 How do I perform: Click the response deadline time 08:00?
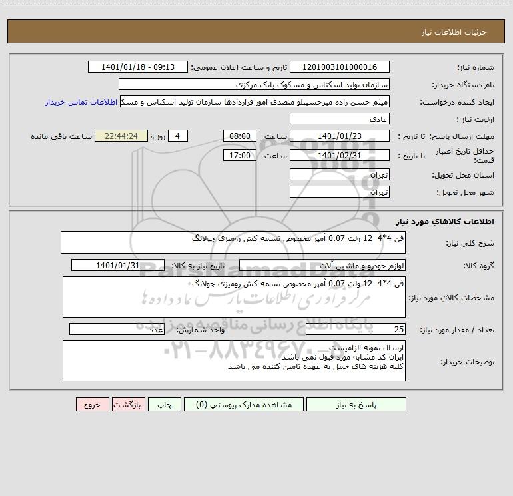point(239,136)
